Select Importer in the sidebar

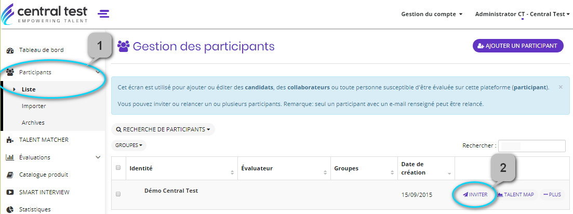tap(34, 106)
